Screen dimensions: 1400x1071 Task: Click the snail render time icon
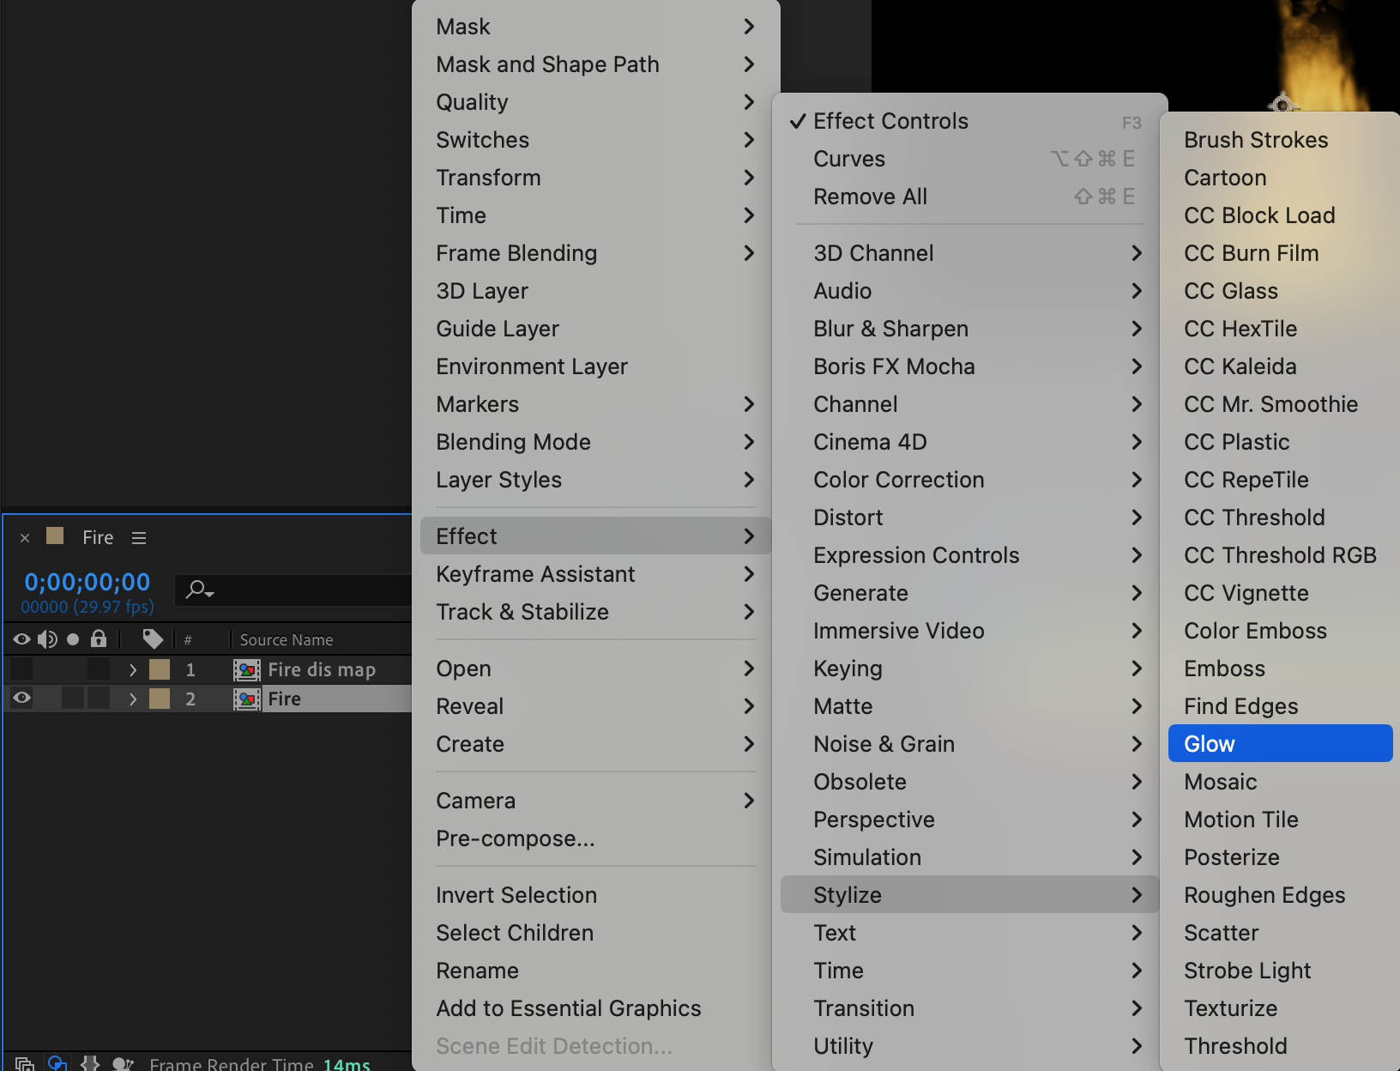pos(123,1063)
